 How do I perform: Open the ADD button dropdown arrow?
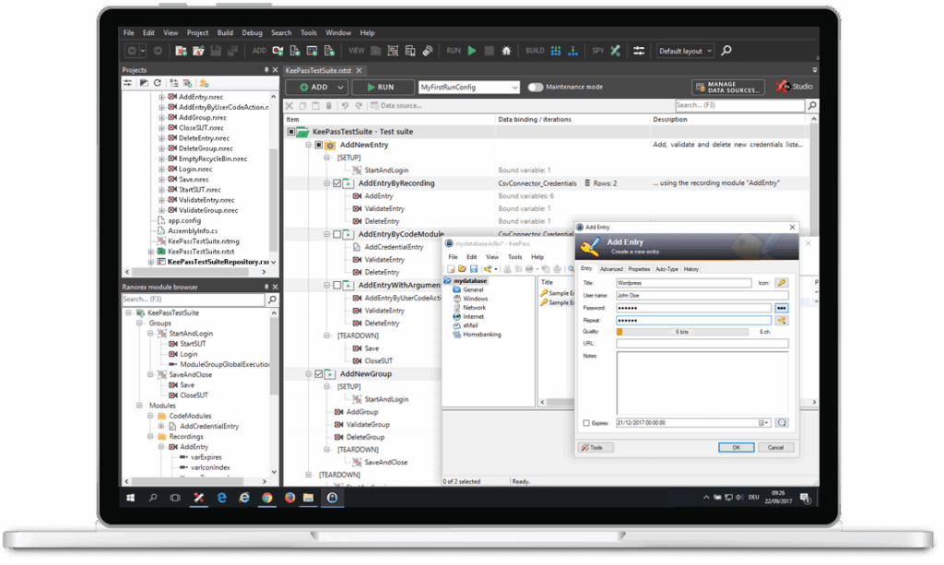tap(340, 88)
